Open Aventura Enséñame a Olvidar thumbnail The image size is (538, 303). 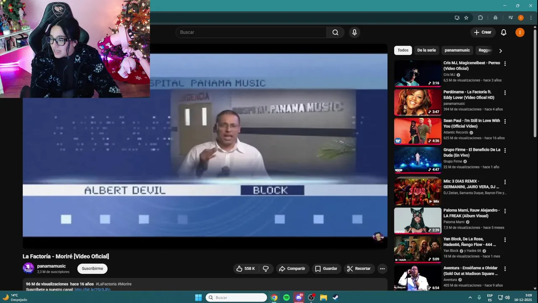[417, 278]
